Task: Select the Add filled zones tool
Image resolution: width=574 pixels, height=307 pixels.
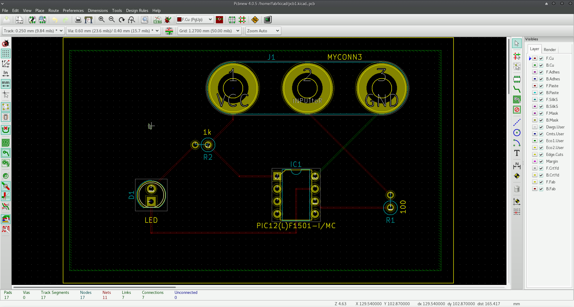Action: coord(517,99)
